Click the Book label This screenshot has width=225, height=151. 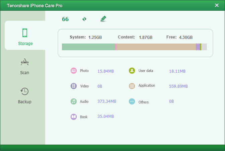click(84, 117)
